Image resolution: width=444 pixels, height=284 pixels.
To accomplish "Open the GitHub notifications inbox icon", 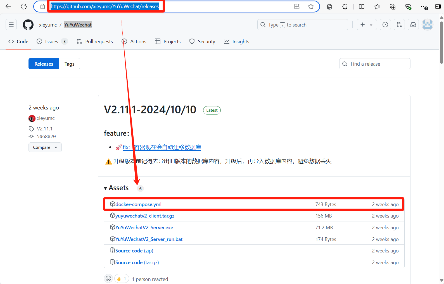I will [x=413, y=25].
